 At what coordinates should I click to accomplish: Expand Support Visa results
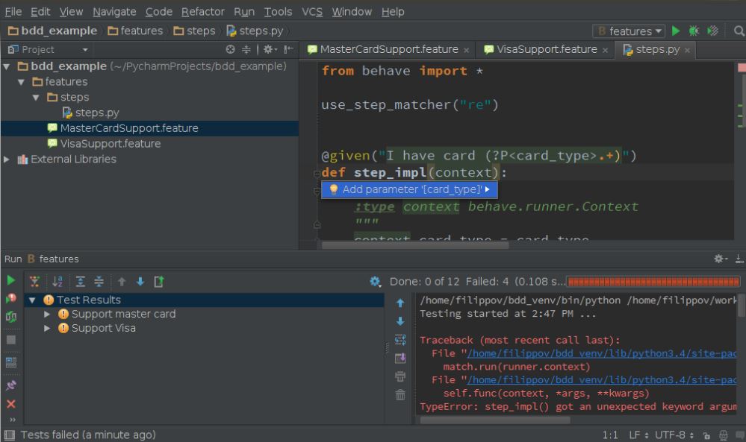[x=47, y=329]
